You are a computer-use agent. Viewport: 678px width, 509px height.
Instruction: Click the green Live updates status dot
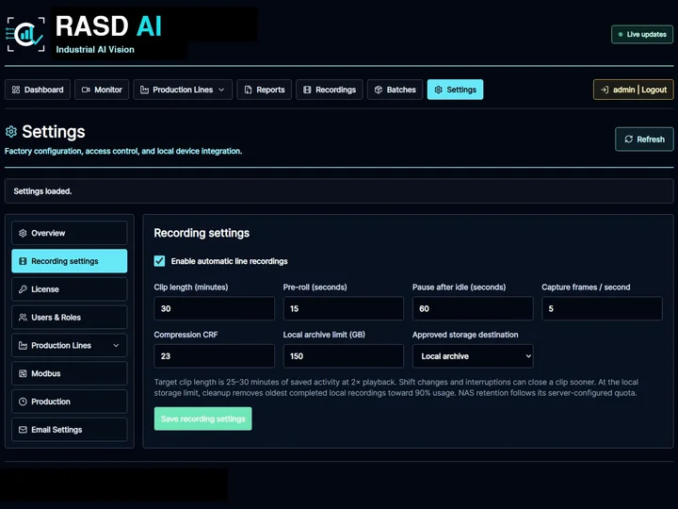click(621, 34)
